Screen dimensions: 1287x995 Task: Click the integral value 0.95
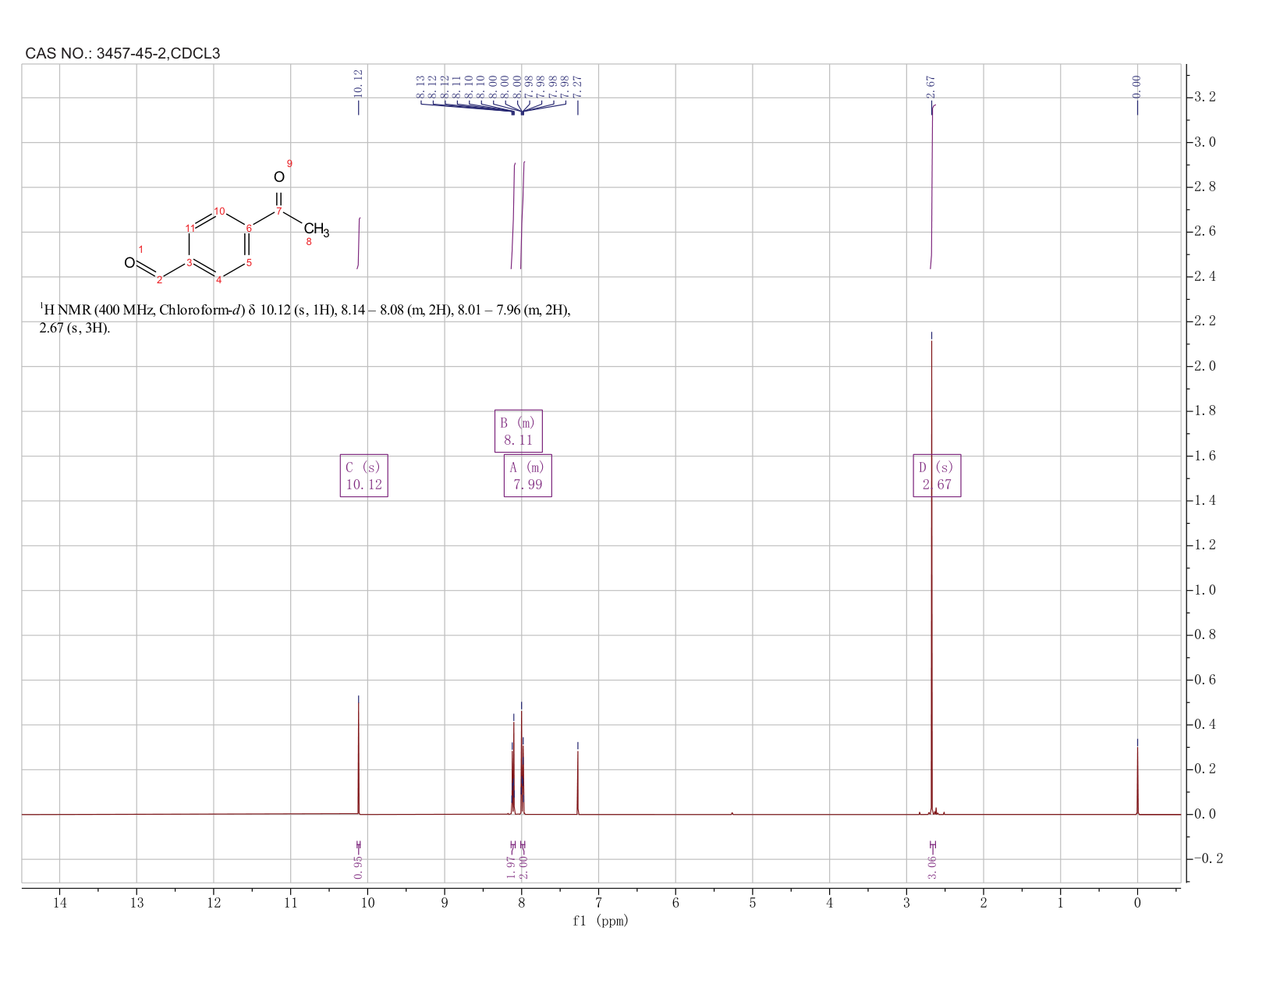[358, 866]
